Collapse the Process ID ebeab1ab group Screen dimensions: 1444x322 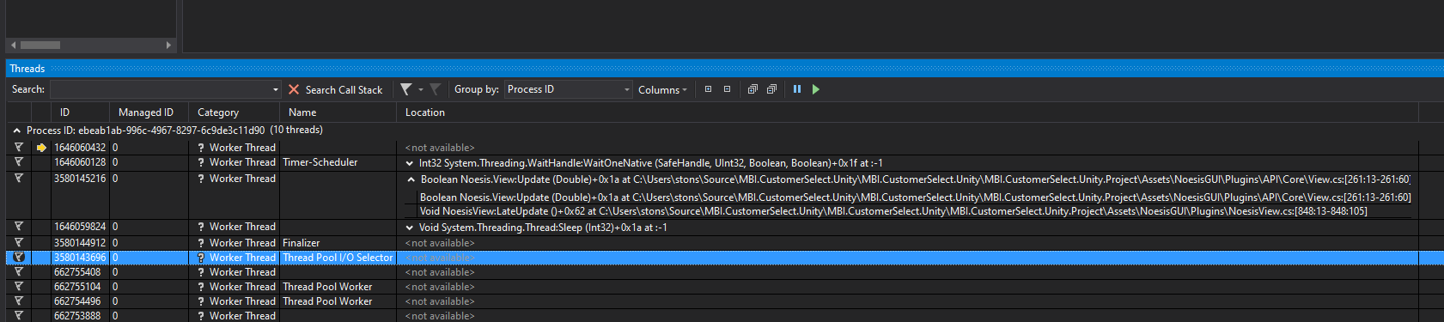coord(17,131)
